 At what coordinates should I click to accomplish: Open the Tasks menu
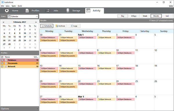click(x=14, y=6)
